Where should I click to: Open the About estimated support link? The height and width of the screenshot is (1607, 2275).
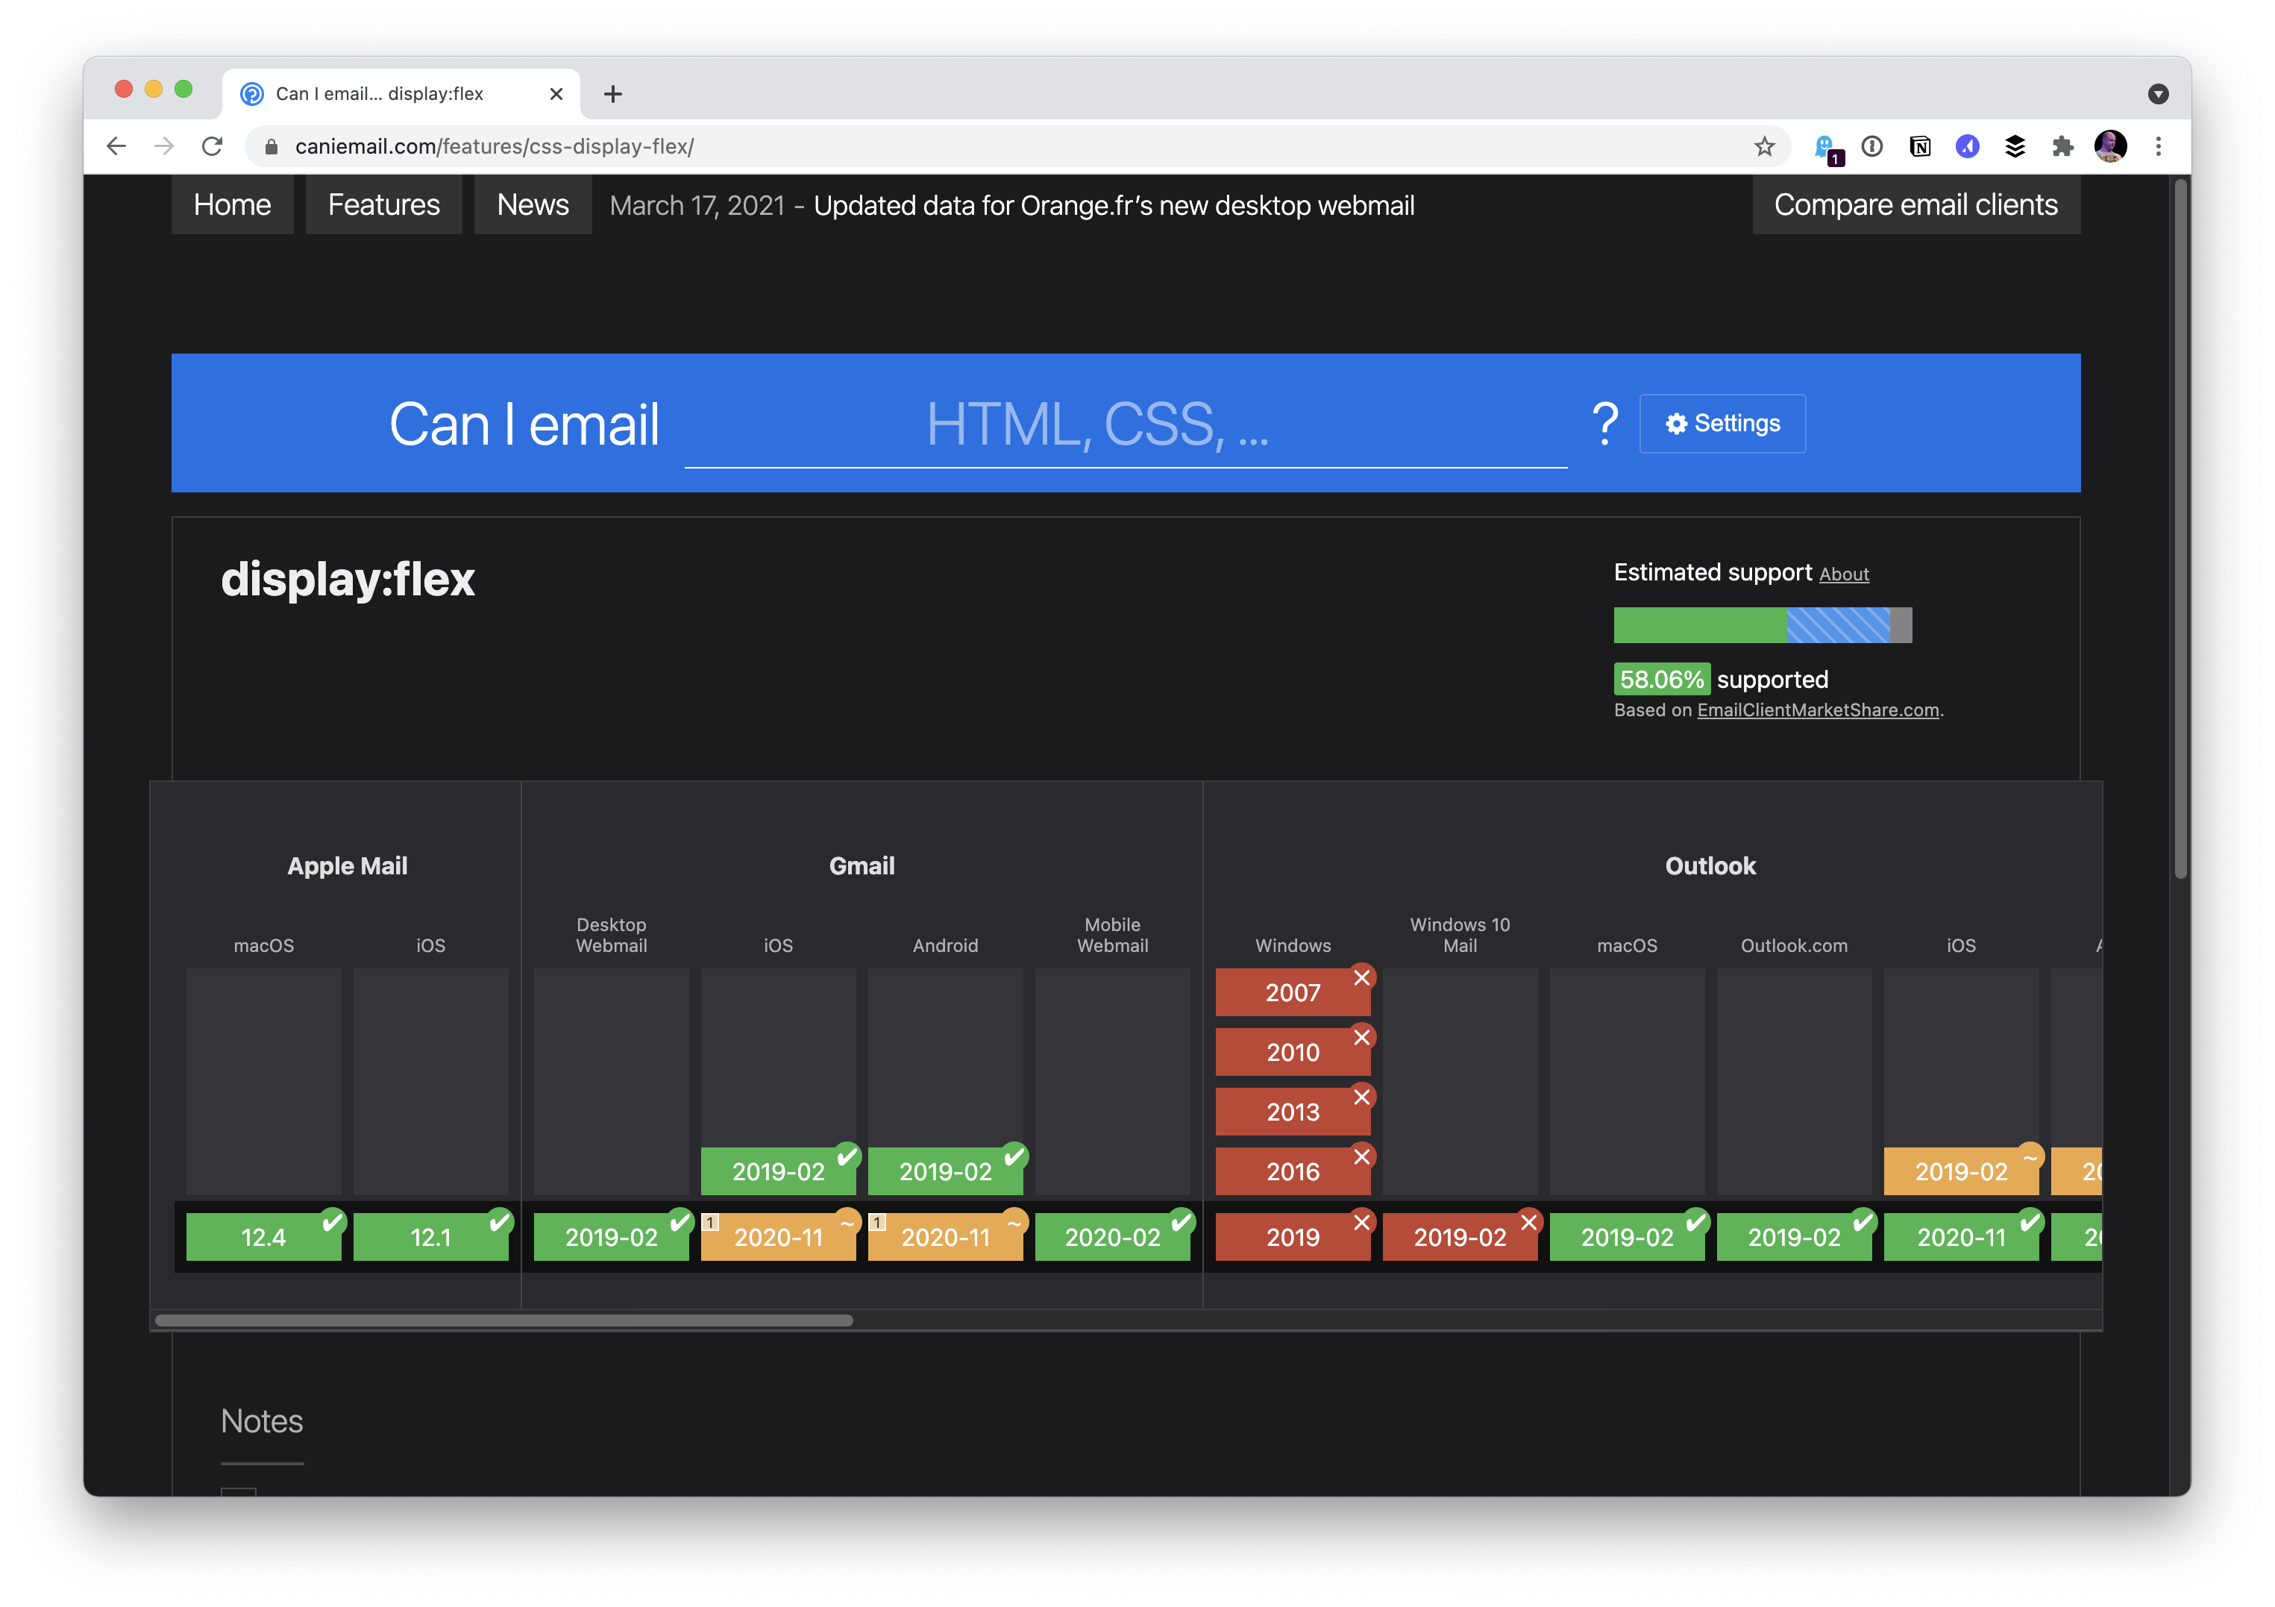point(1843,574)
